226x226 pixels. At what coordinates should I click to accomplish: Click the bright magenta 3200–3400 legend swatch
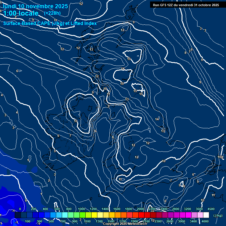coord(188,215)
